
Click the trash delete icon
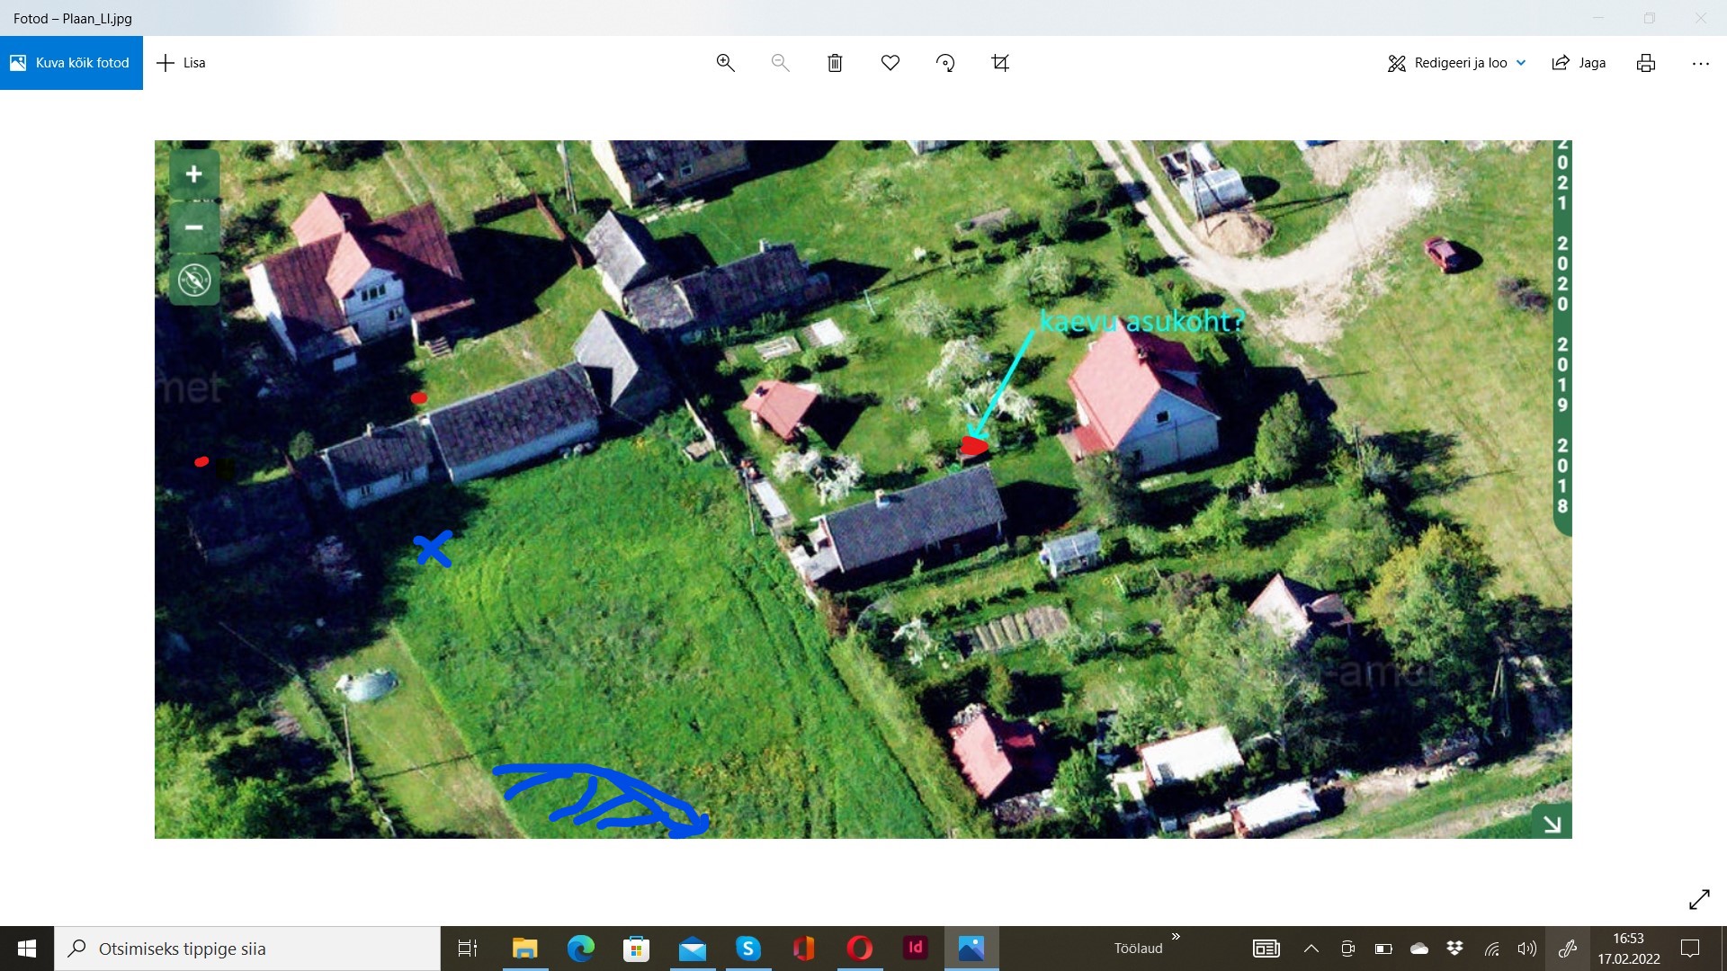[x=835, y=63]
